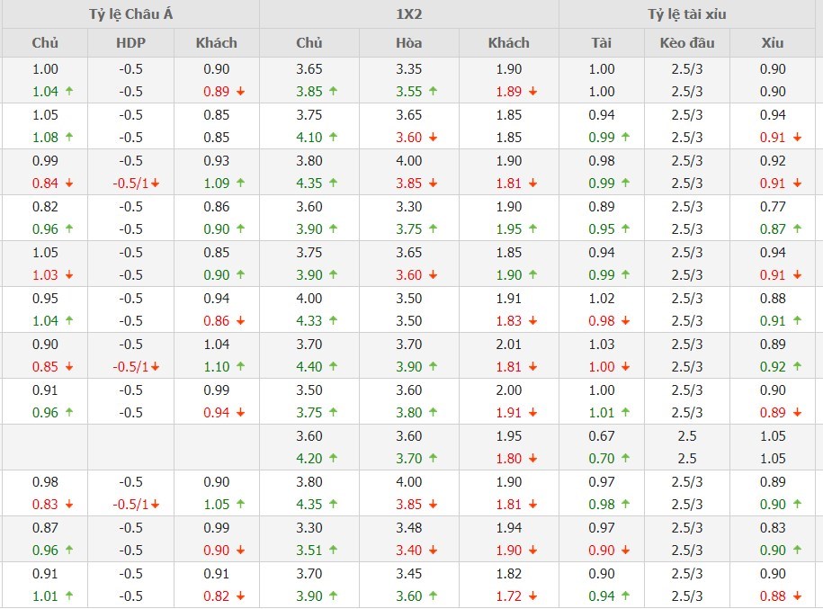Click the red down arrow beside 3.40
Image resolution: width=823 pixels, height=609 pixels.
[433, 551]
